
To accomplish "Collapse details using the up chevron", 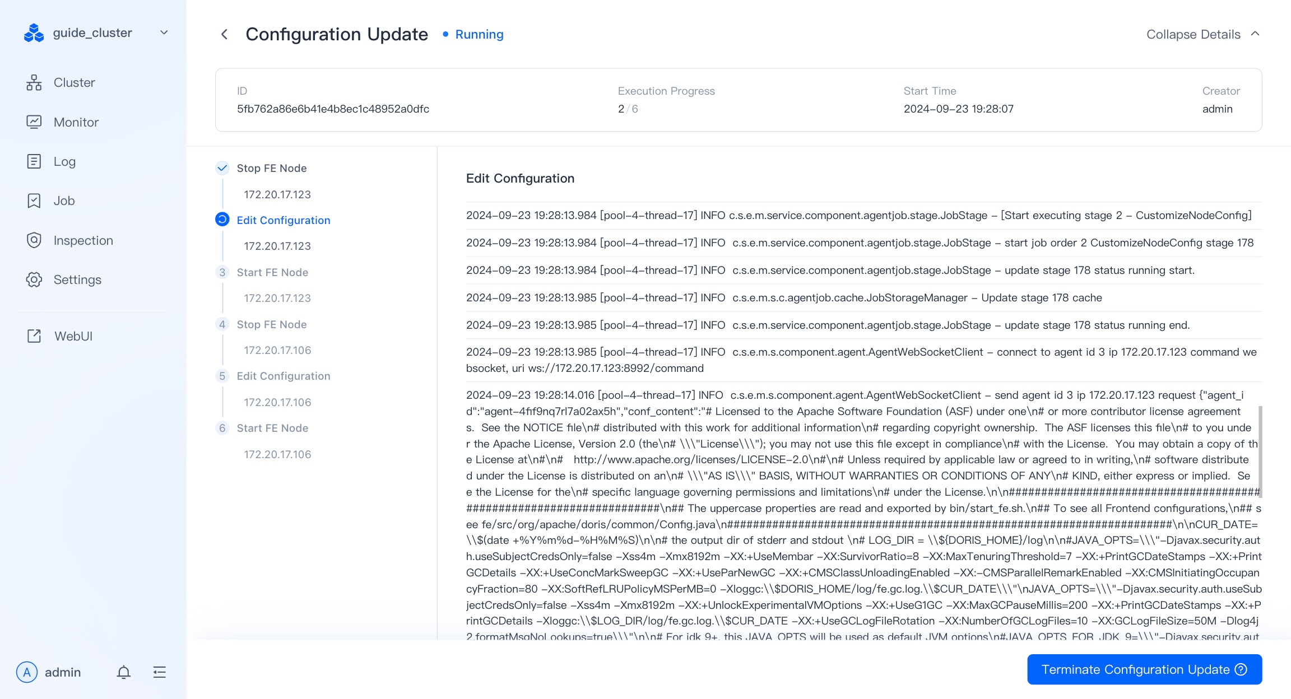I will point(1255,34).
